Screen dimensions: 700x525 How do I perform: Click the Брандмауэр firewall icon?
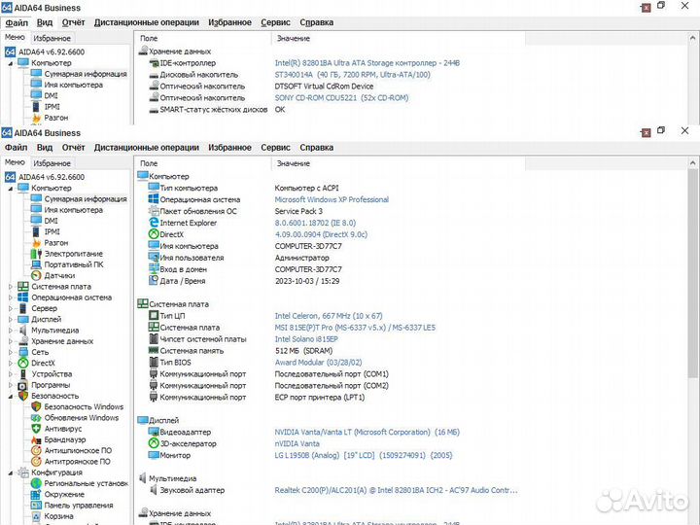(x=36, y=439)
